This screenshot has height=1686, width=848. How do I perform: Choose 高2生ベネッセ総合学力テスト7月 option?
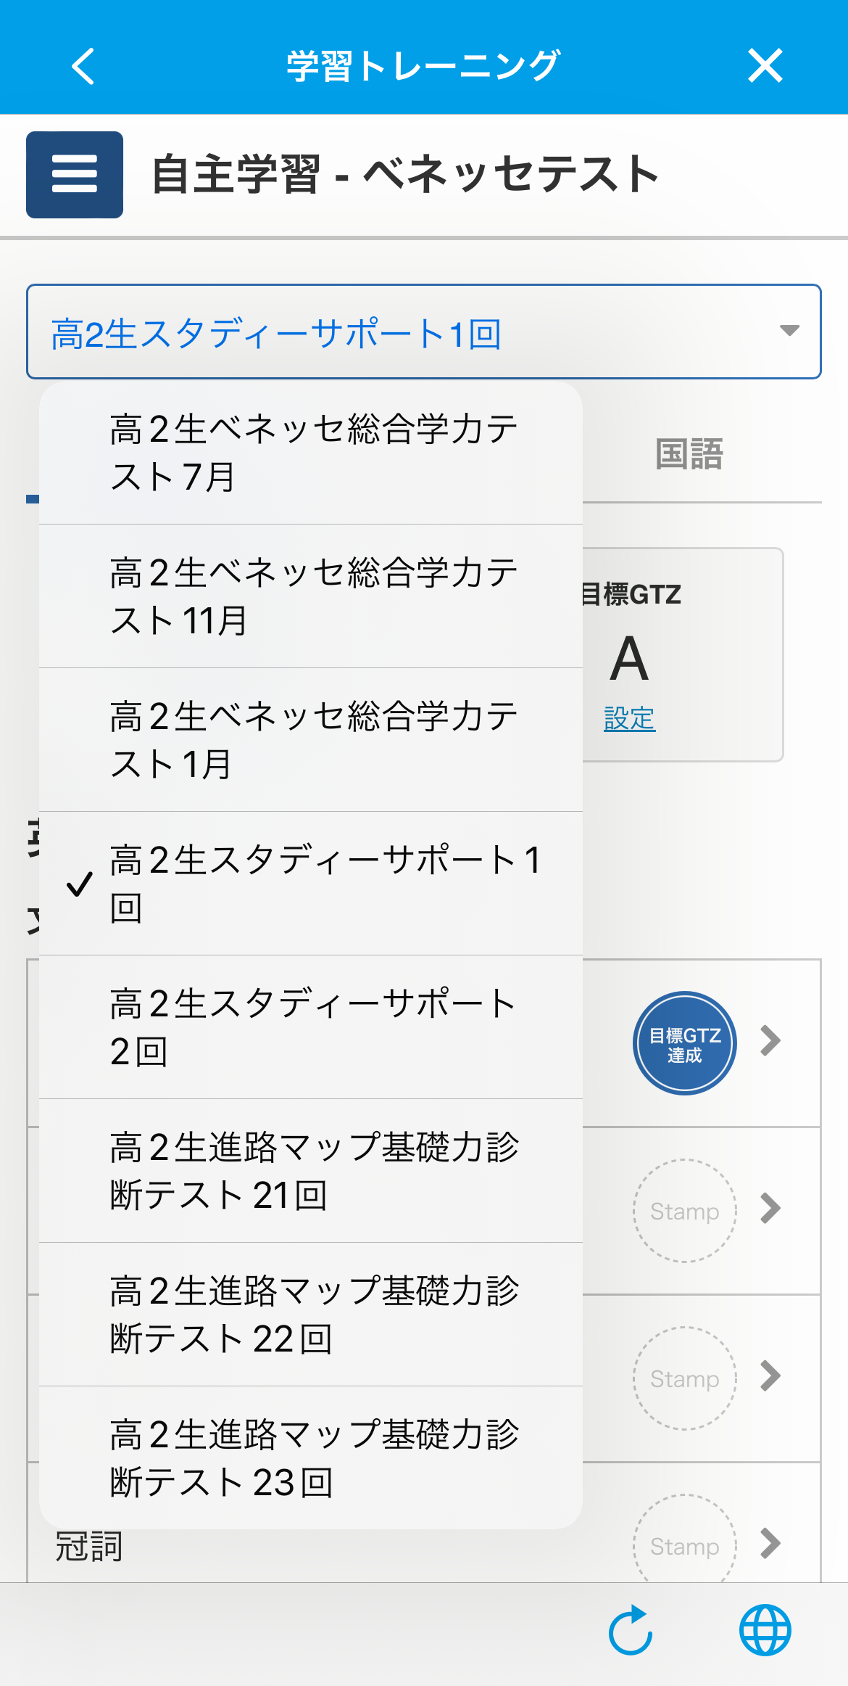311,453
